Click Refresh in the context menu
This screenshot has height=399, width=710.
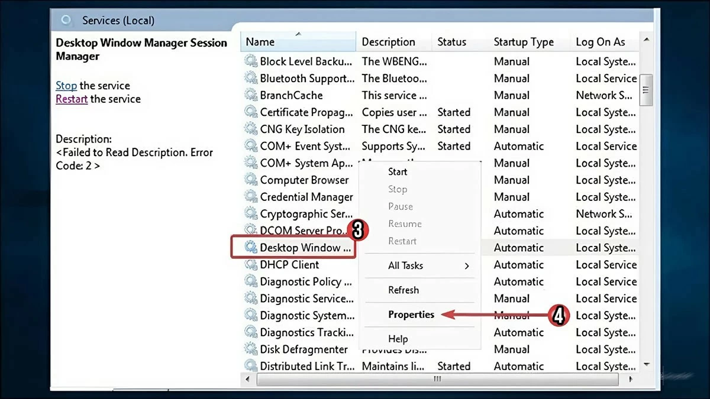coord(404,290)
